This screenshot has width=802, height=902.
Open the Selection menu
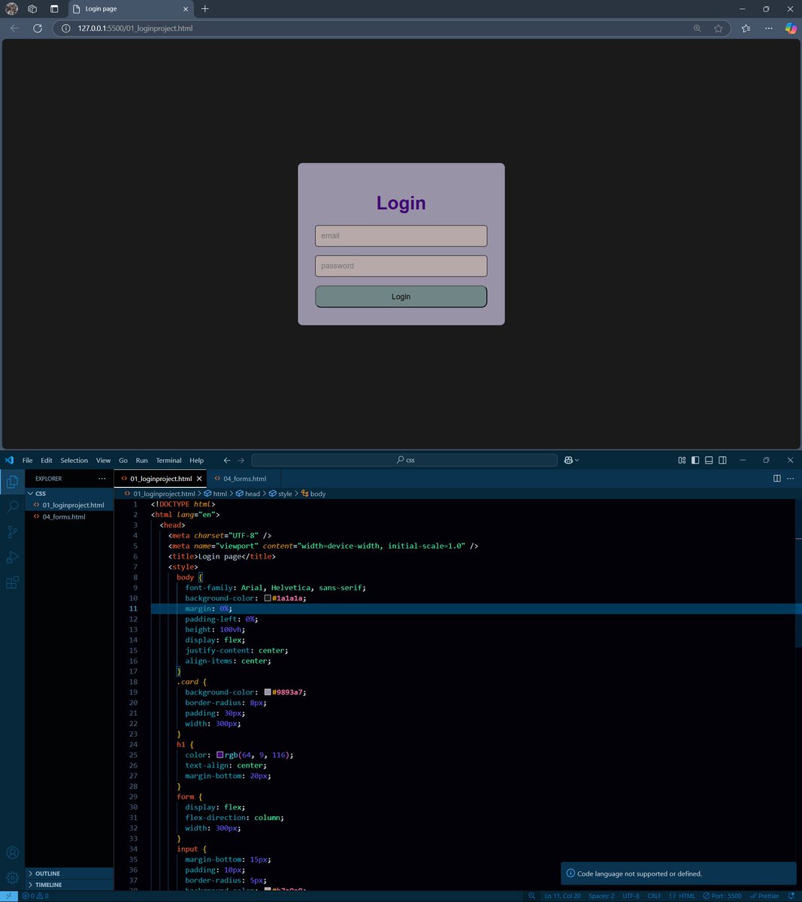pyautogui.click(x=74, y=460)
